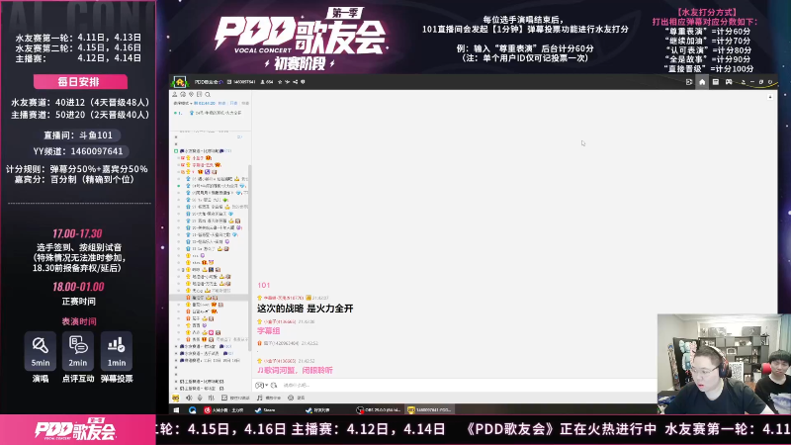Click the pink 101 text in chat

click(x=264, y=285)
